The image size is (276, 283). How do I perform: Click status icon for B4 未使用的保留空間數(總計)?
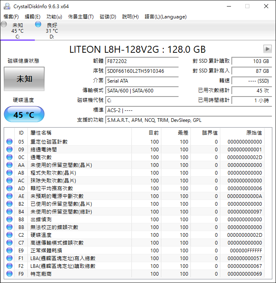pyautogui.click(x=9, y=211)
